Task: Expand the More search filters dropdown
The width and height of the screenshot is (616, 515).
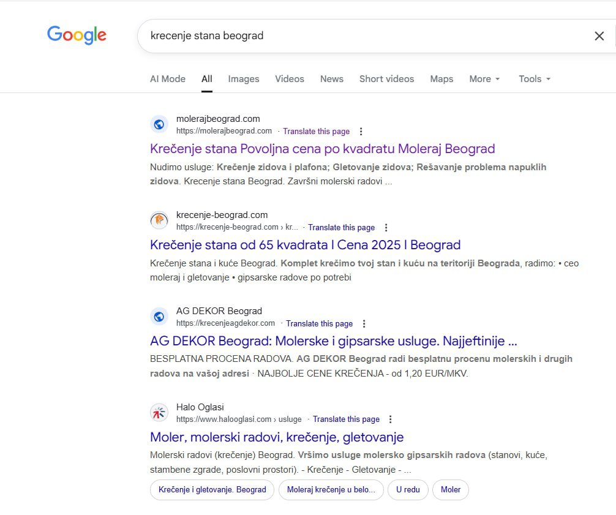Action: [x=484, y=79]
